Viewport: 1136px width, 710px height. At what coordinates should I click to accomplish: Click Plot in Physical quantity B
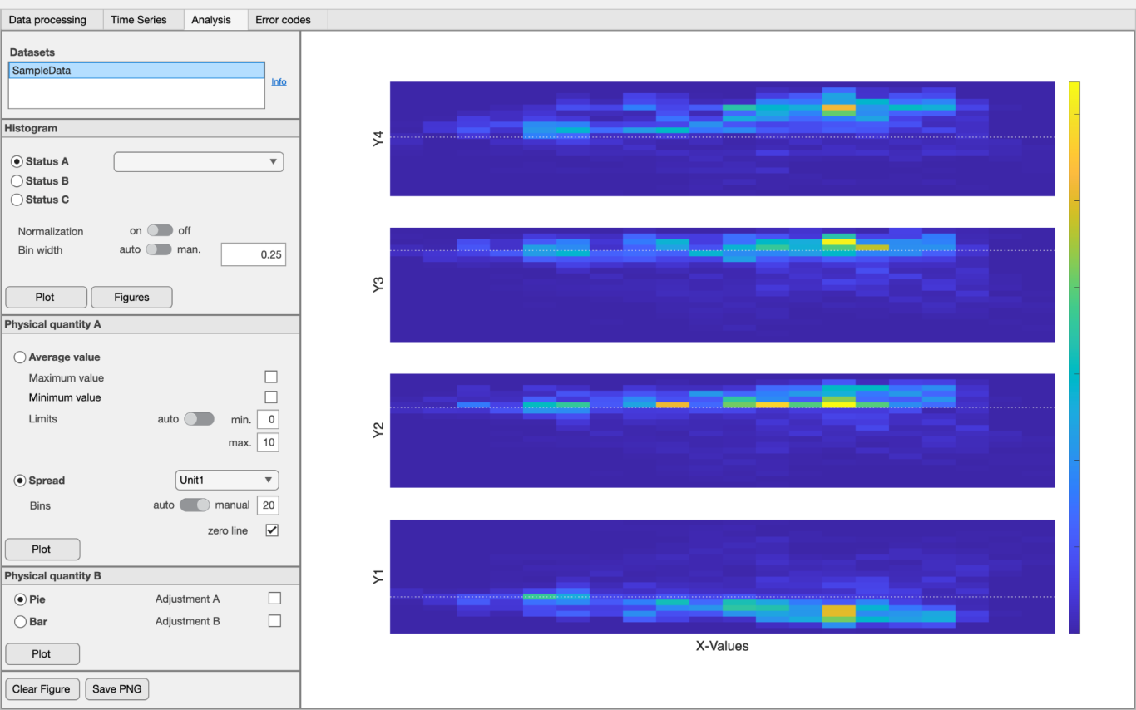click(42, 654)
